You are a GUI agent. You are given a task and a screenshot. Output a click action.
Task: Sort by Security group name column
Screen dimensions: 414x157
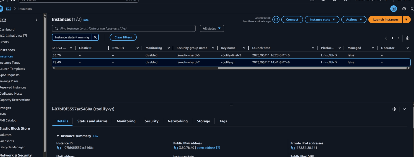click(x=213, y=48)
